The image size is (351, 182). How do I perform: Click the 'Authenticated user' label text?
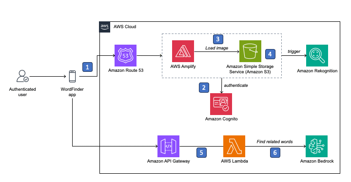pos(22,92)
